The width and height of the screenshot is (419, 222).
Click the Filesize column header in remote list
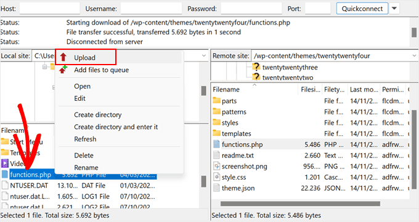[x=310, y=89]
